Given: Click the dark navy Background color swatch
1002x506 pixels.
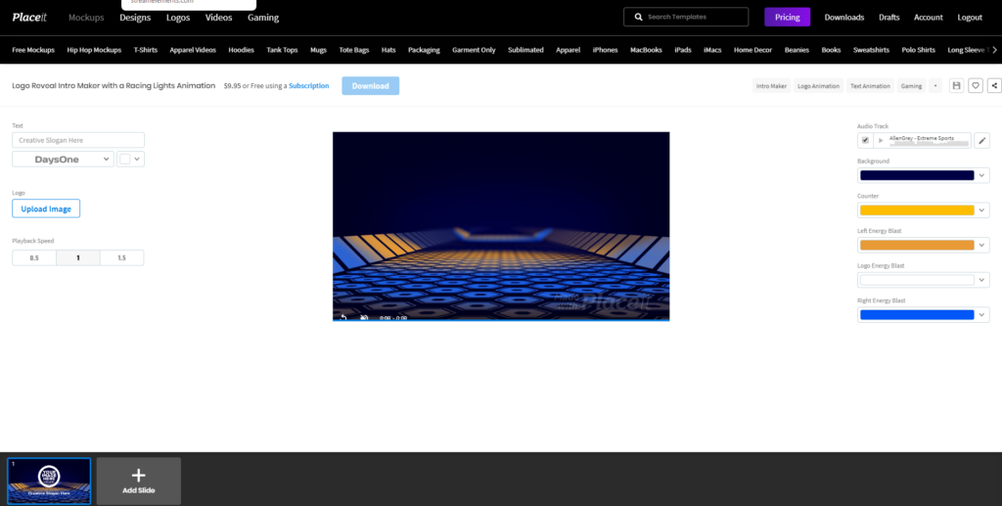Looking at the screenshot, I should (916, 175).
